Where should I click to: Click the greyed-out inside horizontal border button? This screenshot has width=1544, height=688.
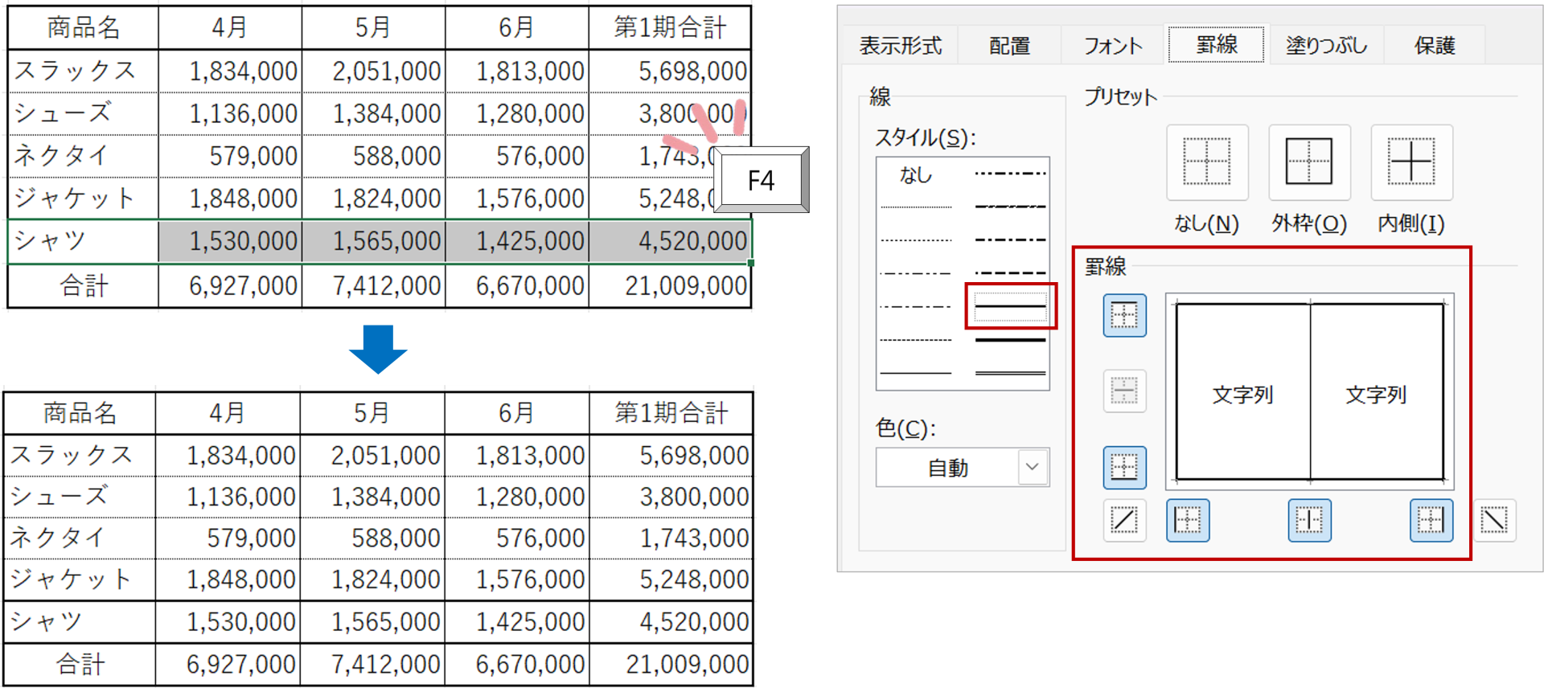(1124, 391)
